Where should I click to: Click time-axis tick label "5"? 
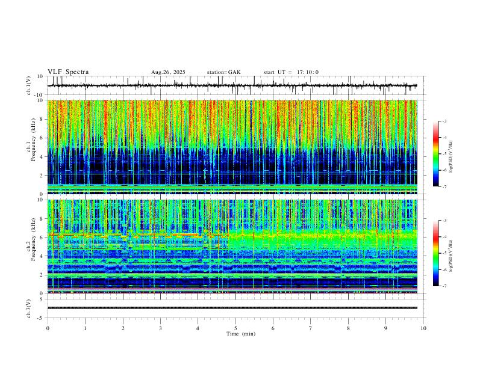pyautogui.click(x=235, y=328)
